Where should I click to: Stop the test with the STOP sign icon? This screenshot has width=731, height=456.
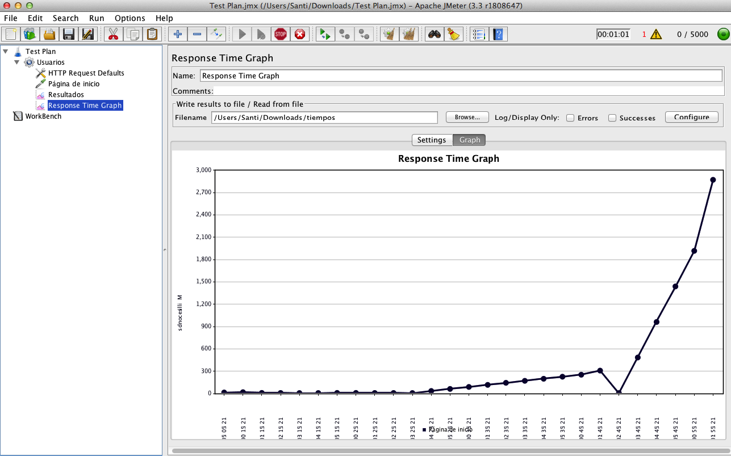coord(281,34)
